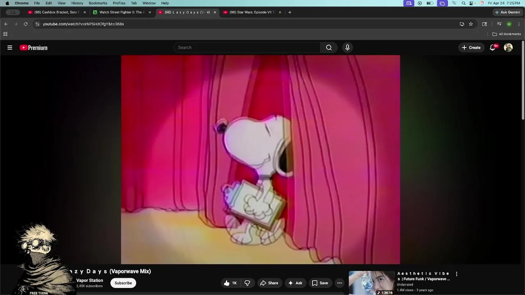Click the Create button

tap(471, 48)
